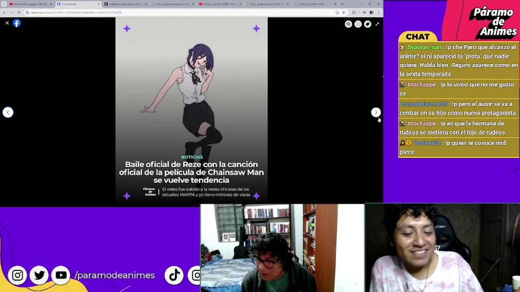This screenshot has width=520, height=292.
Task: Click the CHAT header label
Action: [x=418, y=37]
